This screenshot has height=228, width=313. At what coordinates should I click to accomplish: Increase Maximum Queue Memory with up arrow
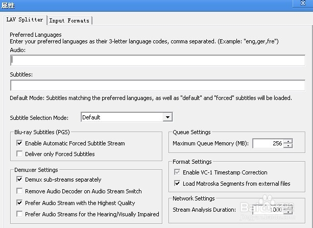(x=288, y=141)
